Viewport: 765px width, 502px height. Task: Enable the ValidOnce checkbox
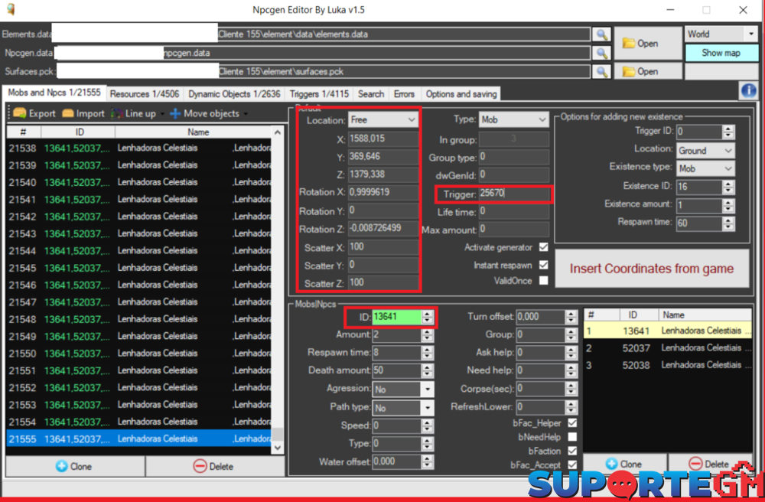543,281
